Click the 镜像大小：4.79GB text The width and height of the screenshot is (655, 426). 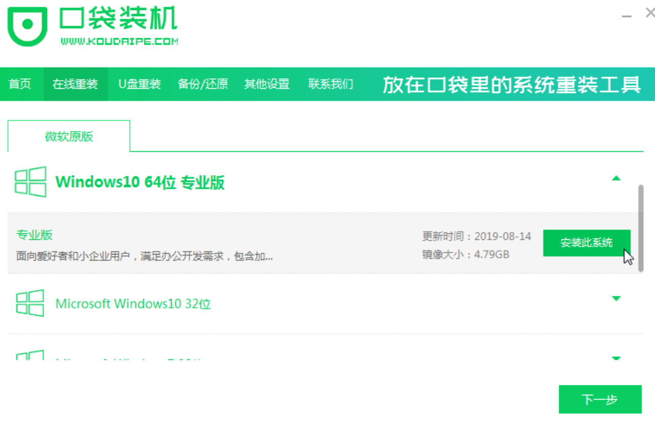tap(466, 255)
